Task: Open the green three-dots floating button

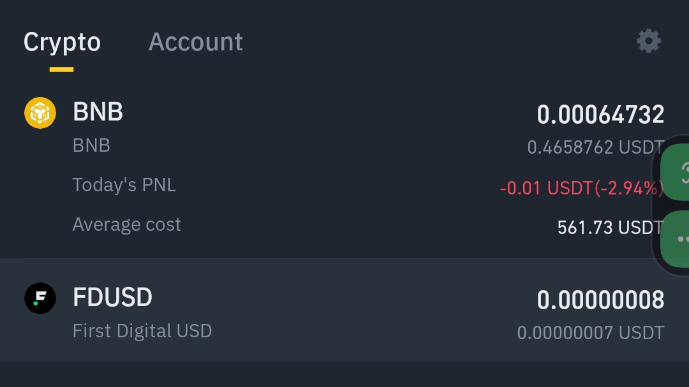Action: click(x=676, y=239)
